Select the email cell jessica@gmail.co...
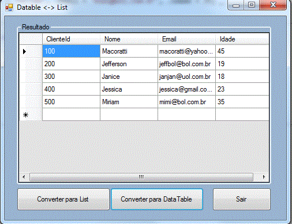292x224 pixels. click(186, 89)
